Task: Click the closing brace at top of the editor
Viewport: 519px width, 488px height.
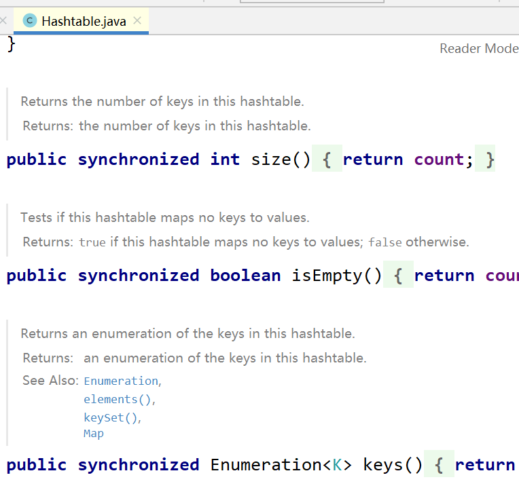Action: coord(12,44)
